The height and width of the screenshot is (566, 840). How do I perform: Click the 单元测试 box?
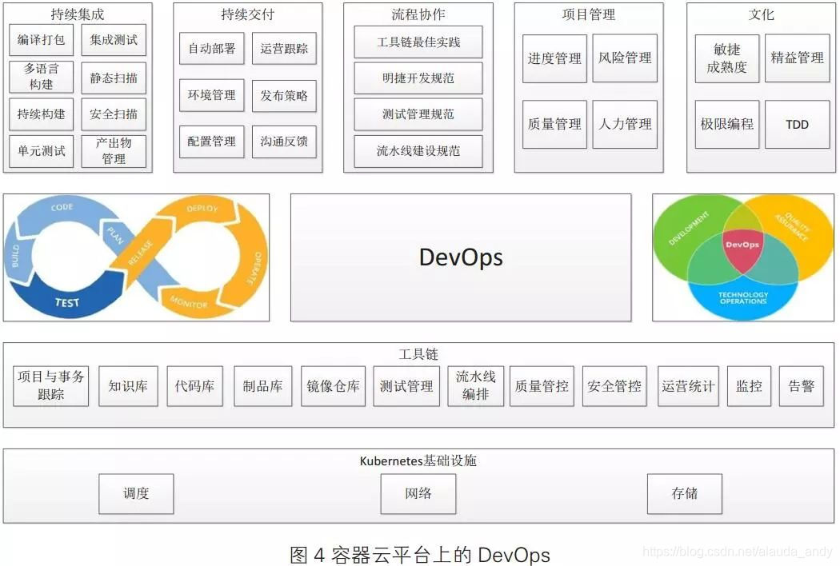tap(42, 151)
